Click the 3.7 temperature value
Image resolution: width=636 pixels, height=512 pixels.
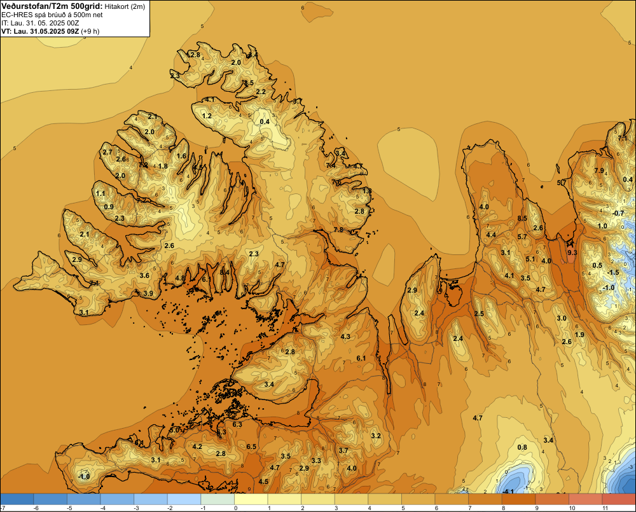point(343,450)
